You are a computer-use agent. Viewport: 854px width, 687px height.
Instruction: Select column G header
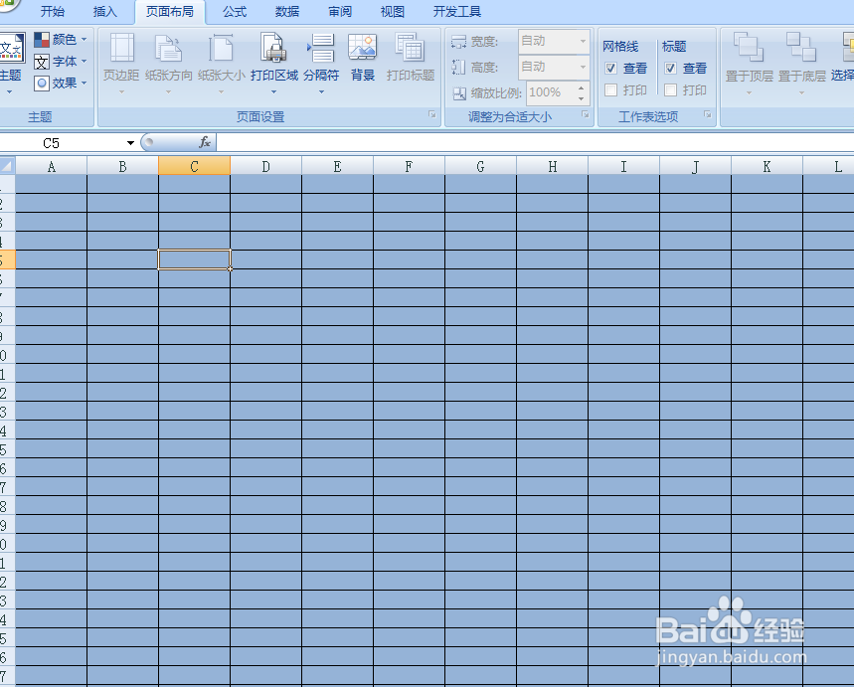click(480, 166)
